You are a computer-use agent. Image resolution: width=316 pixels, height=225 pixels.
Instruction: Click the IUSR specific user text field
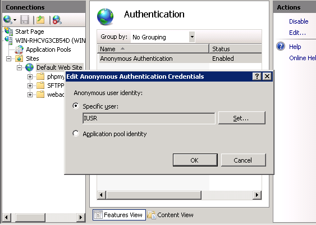pos(149,118)
